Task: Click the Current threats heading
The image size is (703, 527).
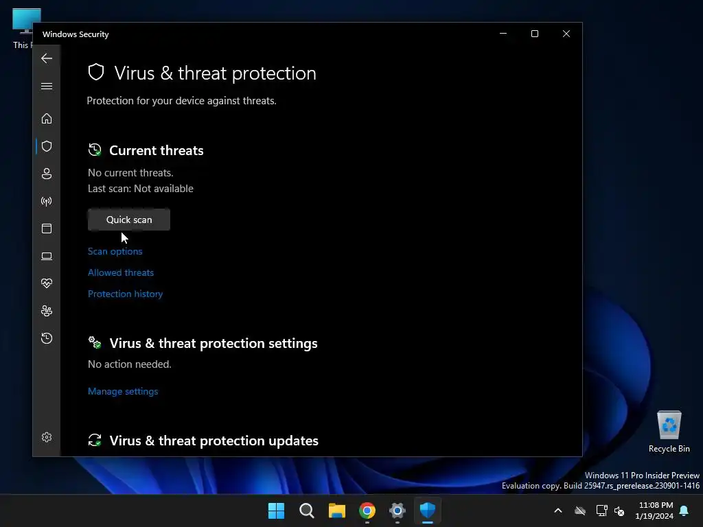Action: click(157, 150)
